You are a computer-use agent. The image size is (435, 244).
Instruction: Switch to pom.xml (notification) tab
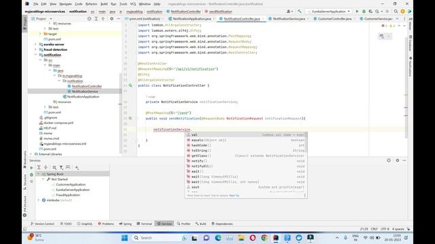(144, 18)
